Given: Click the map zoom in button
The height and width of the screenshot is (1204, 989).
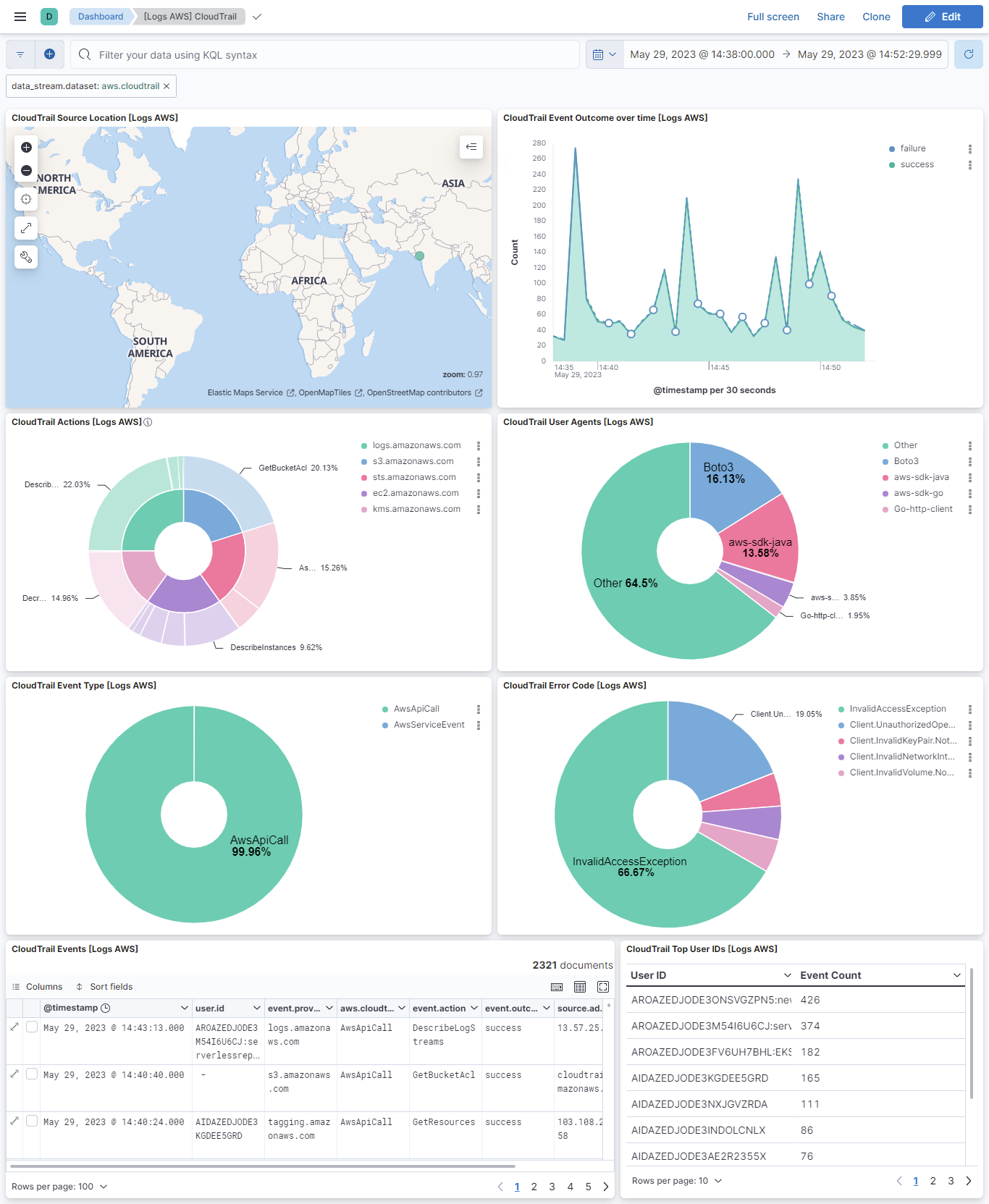Looking at the screenshot, I should (x=26, y=148).
